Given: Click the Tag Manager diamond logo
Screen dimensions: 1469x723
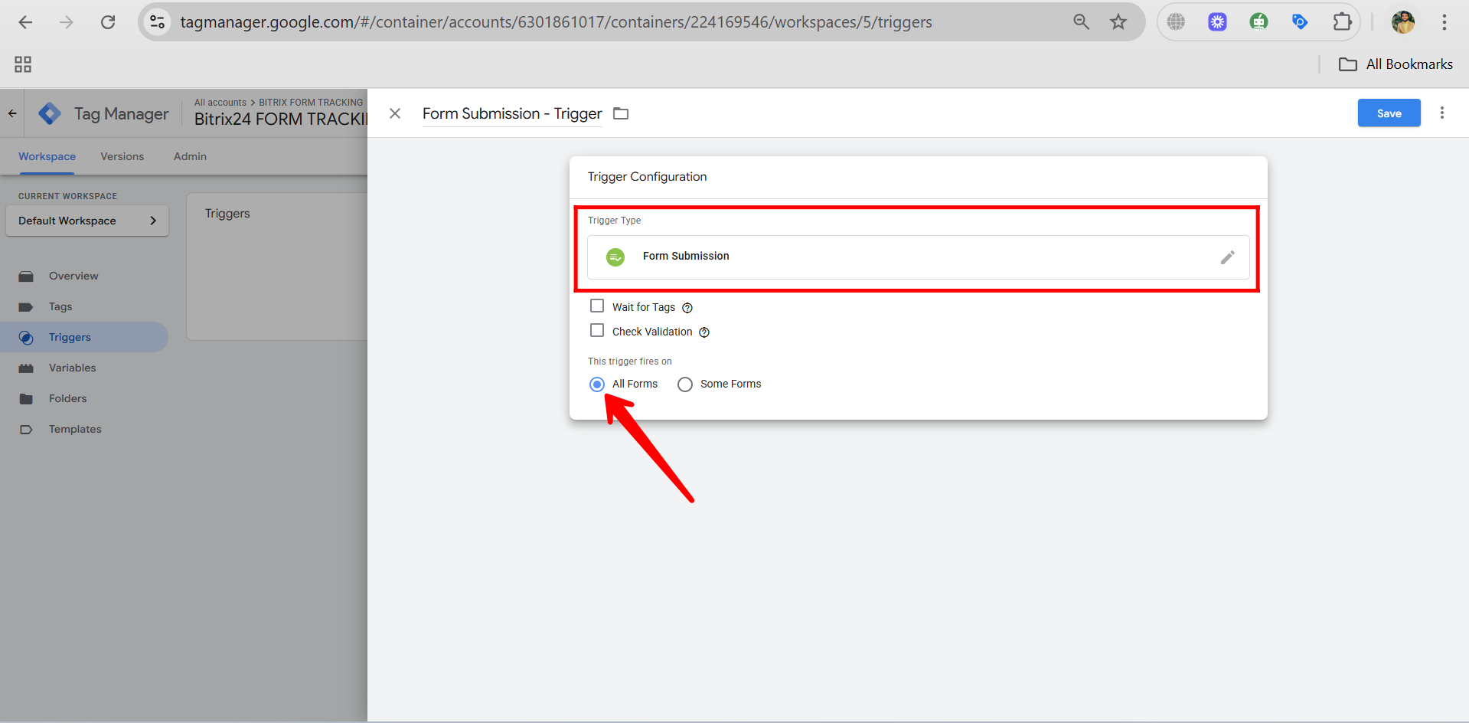Looking at the screenshot, I should coord(50,113).
